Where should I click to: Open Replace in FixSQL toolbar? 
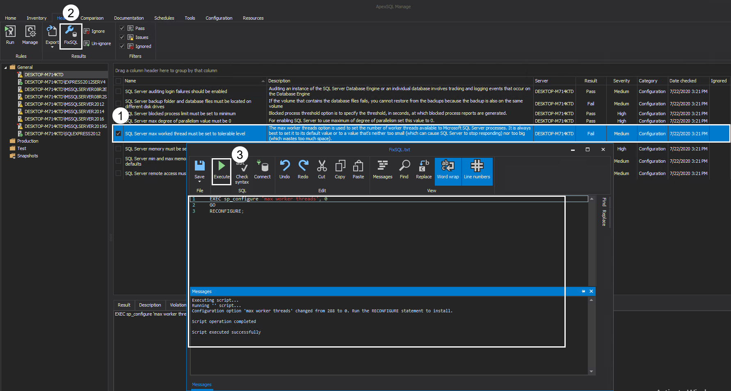(424, 170)
